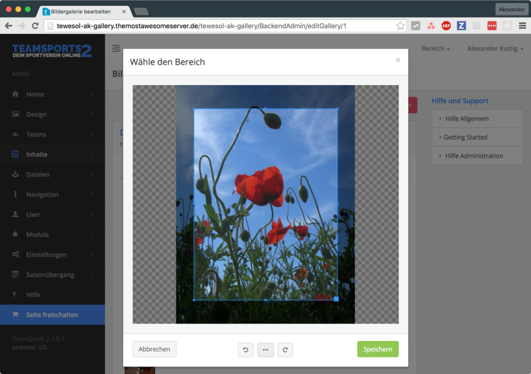Click the Dateien download icon
Viewport: 531px width, 374px height.
pos(15,174)
